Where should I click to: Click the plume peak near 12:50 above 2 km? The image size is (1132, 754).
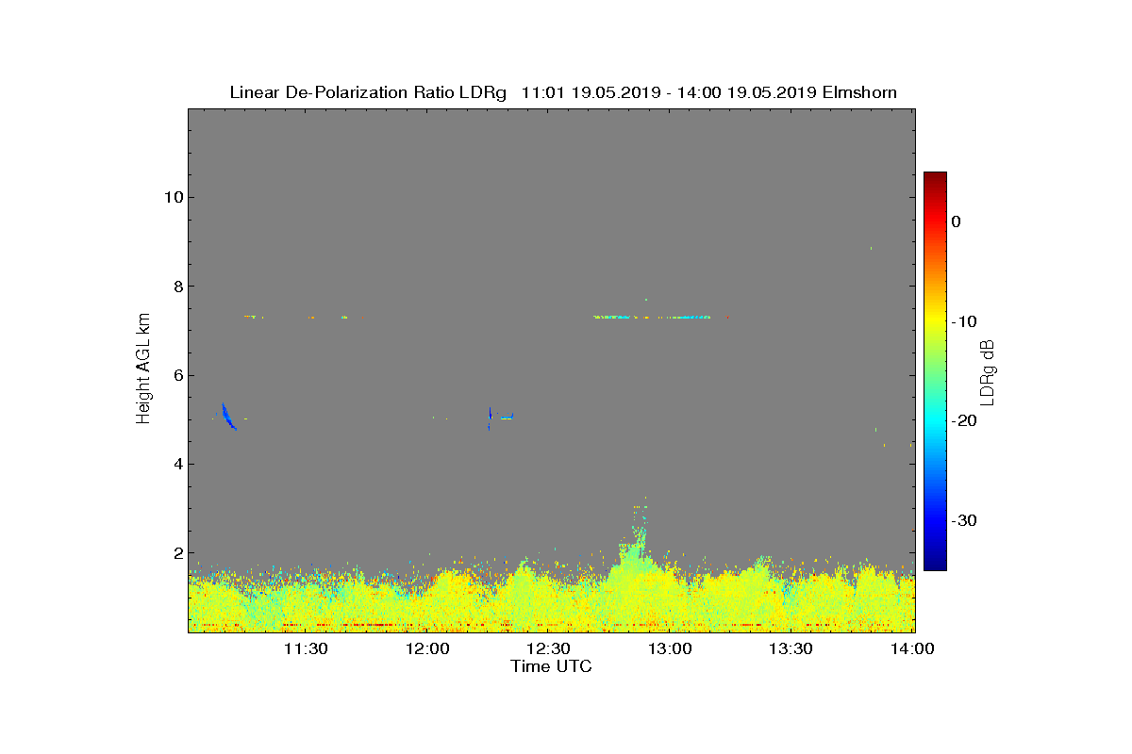point(640,530)
